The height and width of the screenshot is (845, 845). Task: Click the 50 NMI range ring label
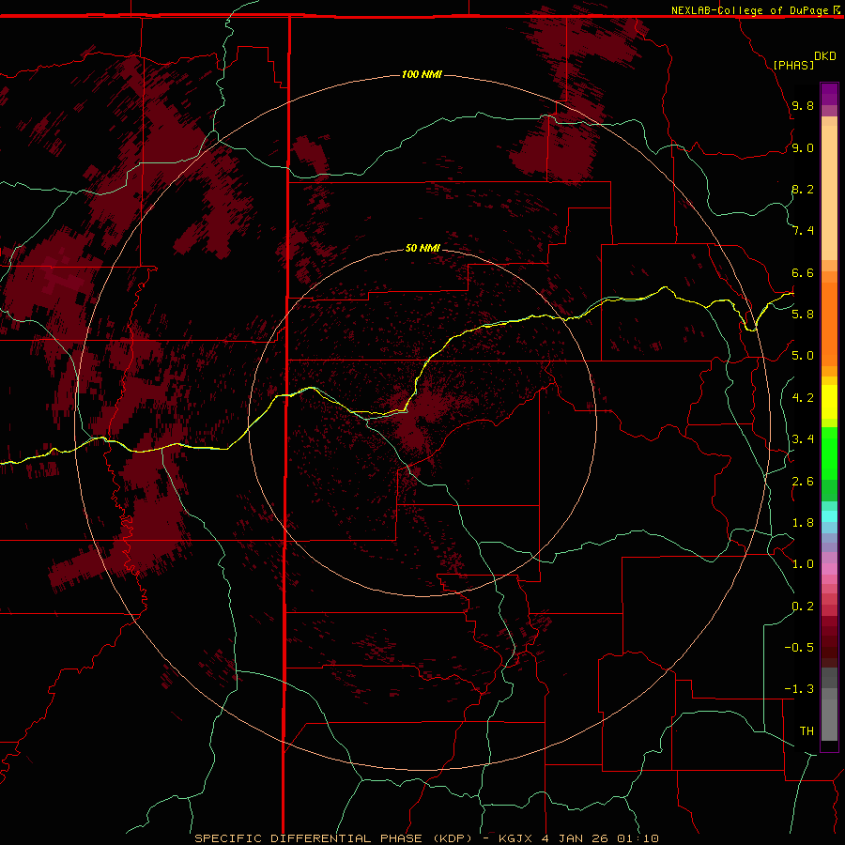point(422,248)
